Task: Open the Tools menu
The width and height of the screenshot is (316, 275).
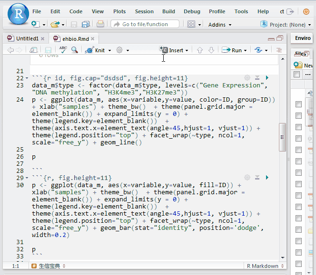Action: pos(241,11)
